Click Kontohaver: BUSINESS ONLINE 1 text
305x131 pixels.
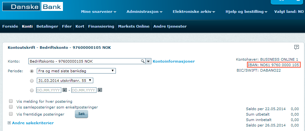coord(267,59)
